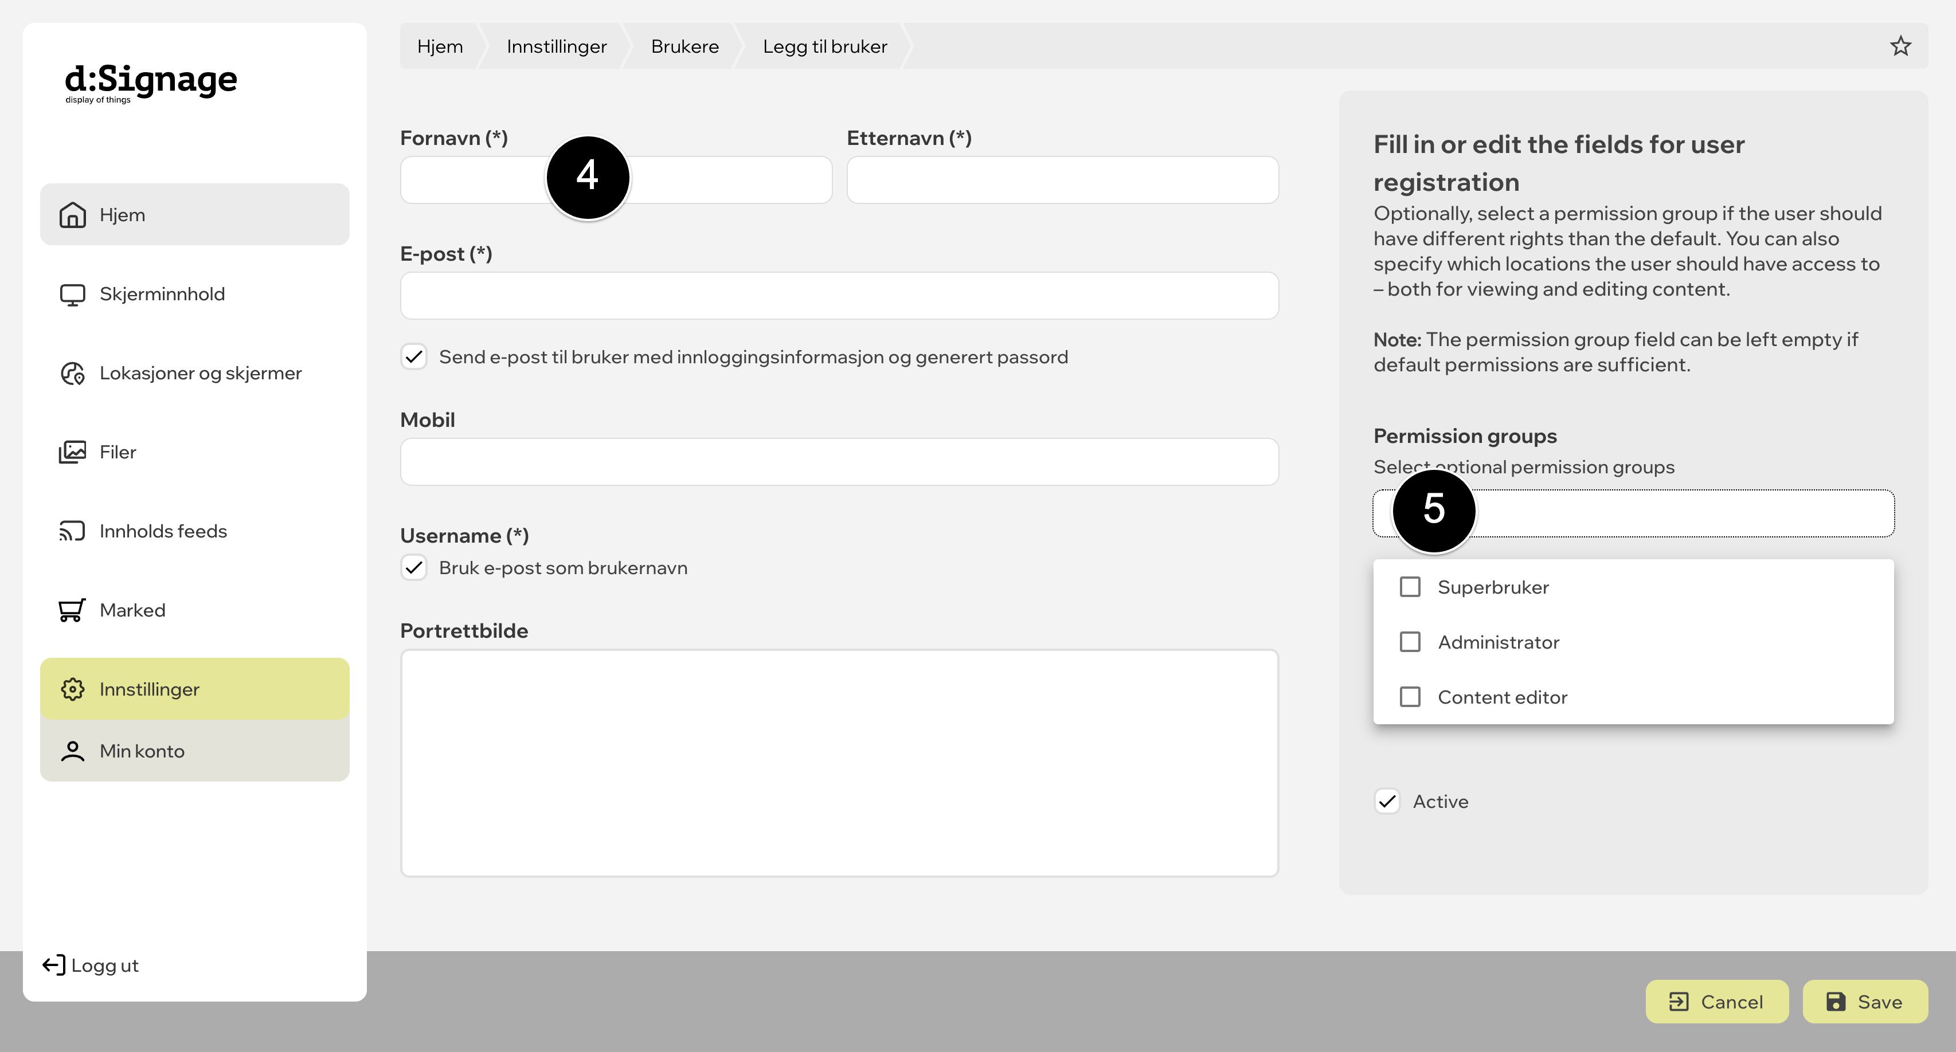
Task: Open Skjerminnhold in the sidebar
Action: [x=194, y=295]
